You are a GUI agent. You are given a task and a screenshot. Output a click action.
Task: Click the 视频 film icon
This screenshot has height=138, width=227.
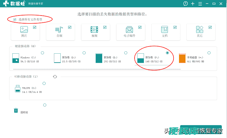(x=94, y=30)
